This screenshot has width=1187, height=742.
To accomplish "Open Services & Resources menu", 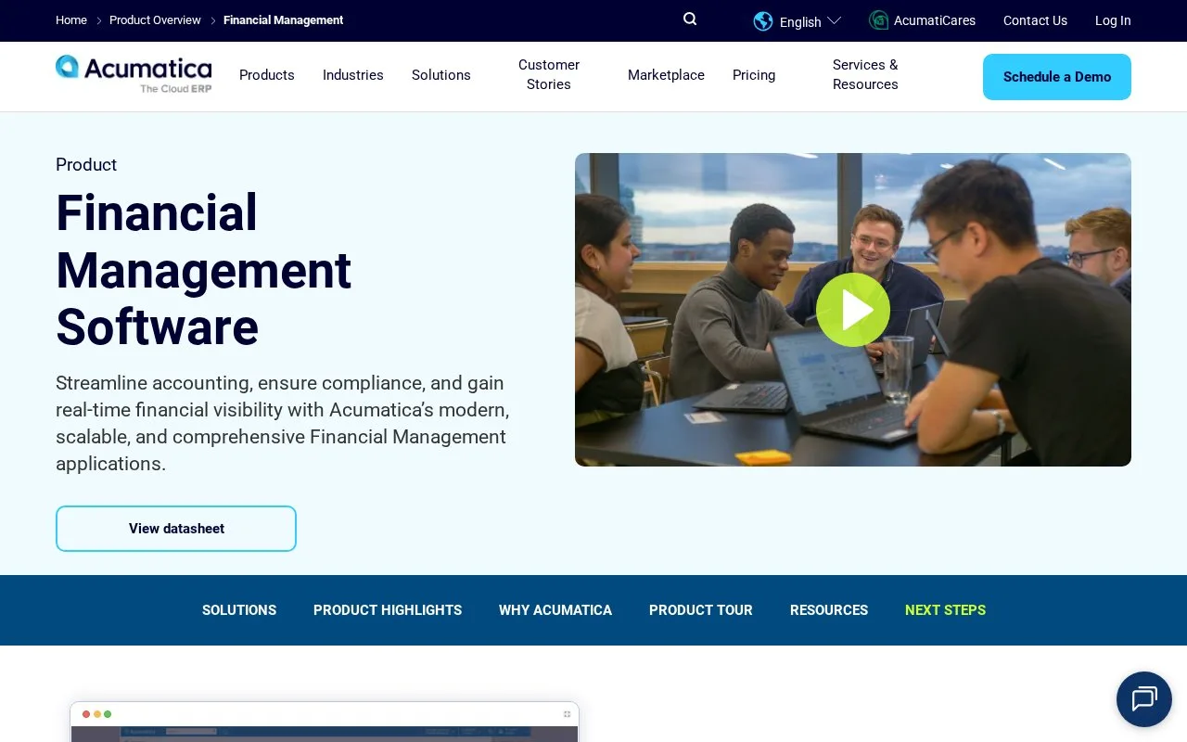I will coord(865,74).
